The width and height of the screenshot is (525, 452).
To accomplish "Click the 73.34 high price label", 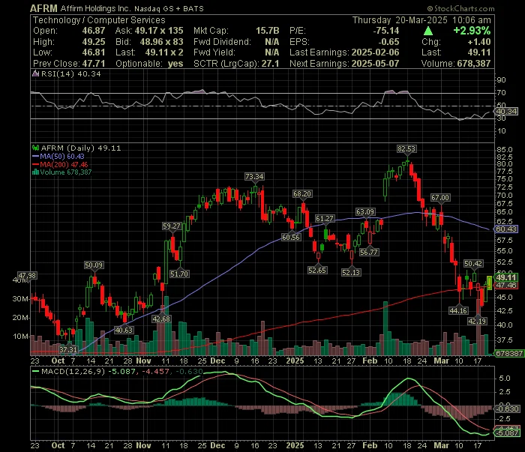I will [x=254, y=176].
